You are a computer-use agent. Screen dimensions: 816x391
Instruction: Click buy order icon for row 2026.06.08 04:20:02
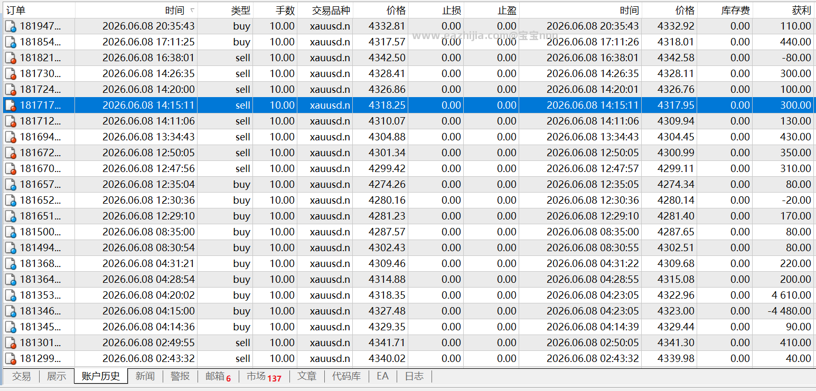(x=11, y=295)
